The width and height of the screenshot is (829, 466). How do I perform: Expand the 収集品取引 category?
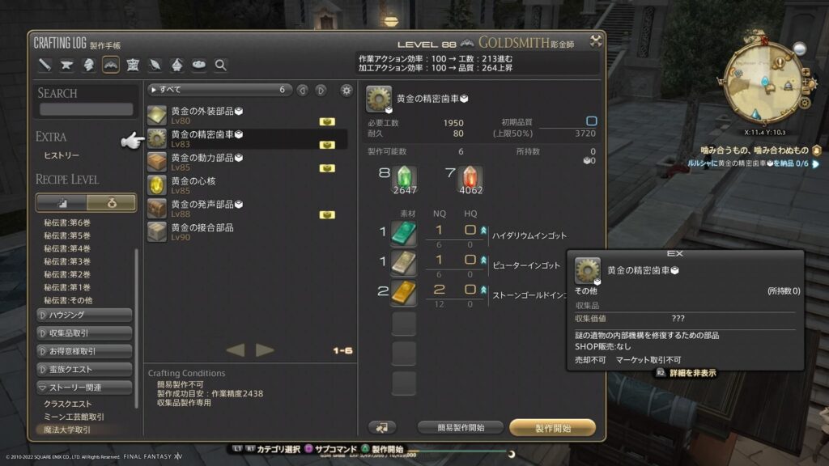tap(84, 333)
